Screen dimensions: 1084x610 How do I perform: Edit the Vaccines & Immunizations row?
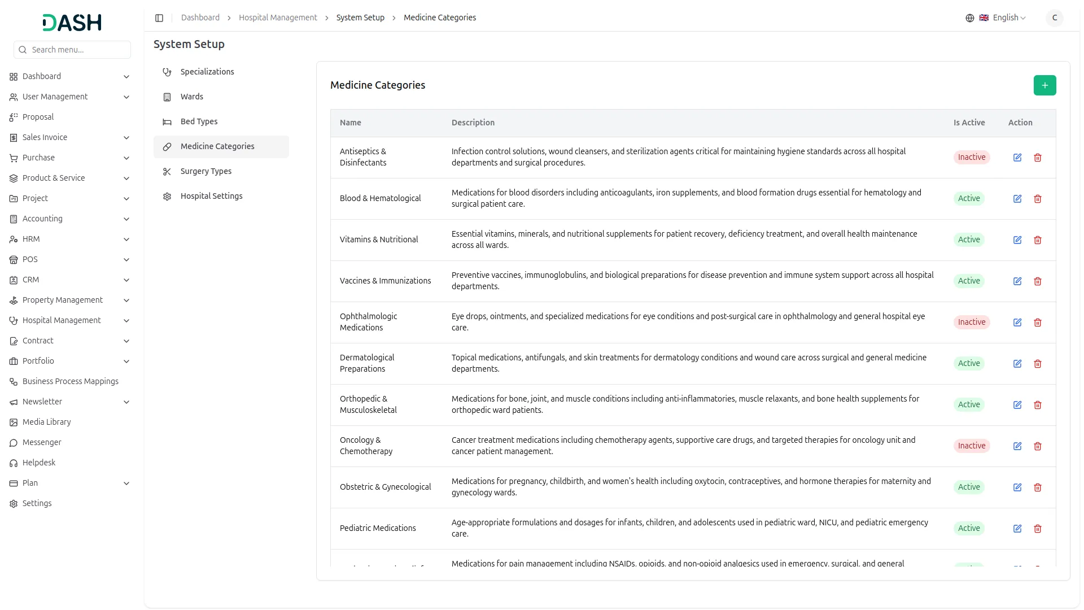point(1017,281)
